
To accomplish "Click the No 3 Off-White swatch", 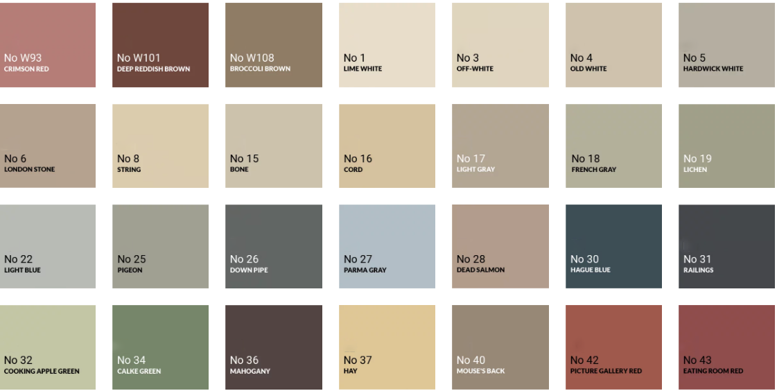I will pos(500,45).
